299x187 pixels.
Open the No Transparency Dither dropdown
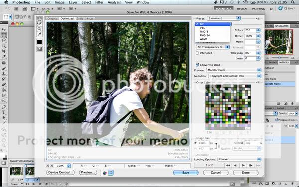(213, 47)
